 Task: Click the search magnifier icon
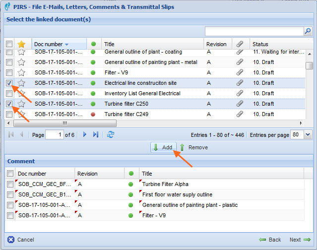tap(308, 31)
